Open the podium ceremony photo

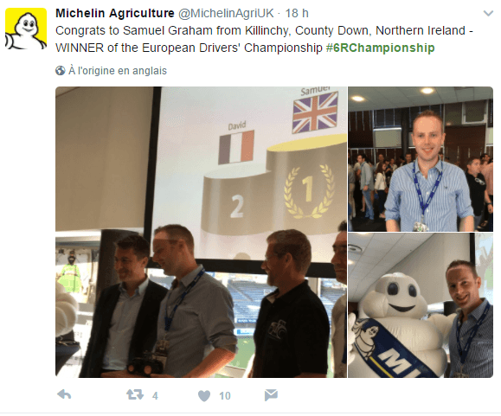201,232
